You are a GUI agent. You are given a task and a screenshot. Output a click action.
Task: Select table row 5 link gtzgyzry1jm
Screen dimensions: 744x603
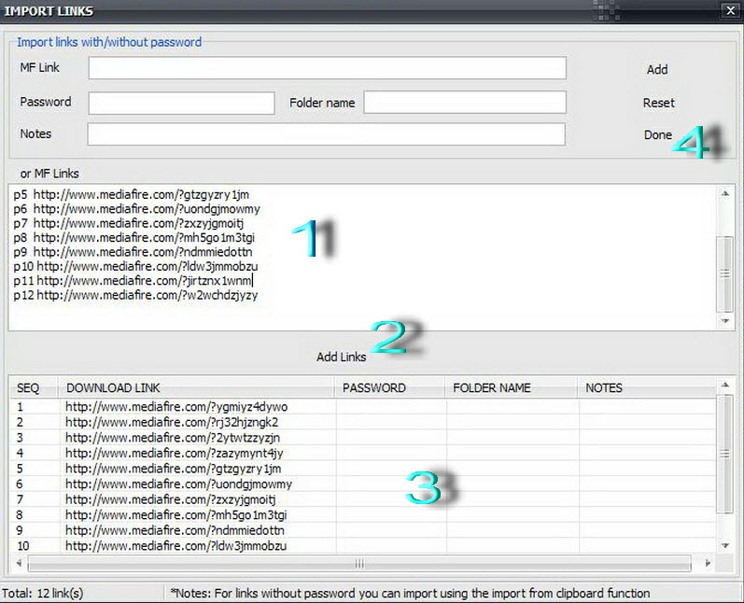tap(174, 469)
